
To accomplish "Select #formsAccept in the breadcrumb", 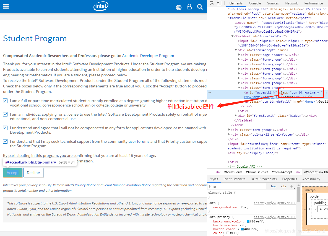I will click(x=282, y=172).
